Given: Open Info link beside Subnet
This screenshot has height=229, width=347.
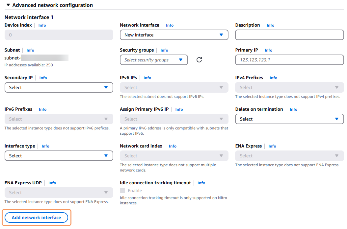Looking at the screenshot, I should (30, 50).
